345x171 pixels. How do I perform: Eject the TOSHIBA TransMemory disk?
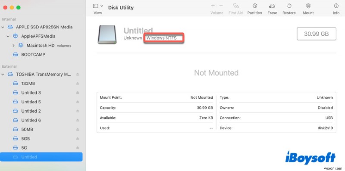pyautogui.click(x=78, y=75)
